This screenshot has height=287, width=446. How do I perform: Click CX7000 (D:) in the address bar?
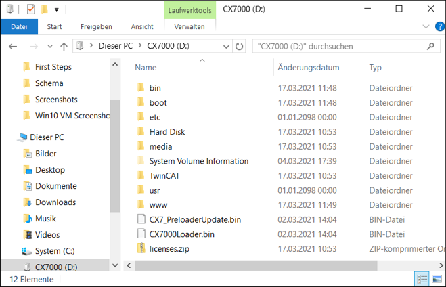point(168,46)
